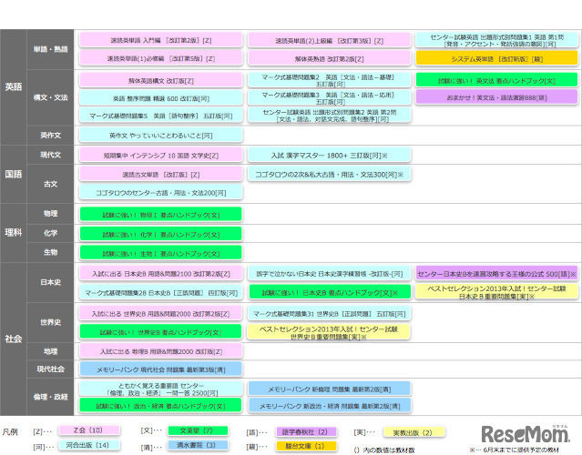Open マーク式基礎問題集31 世界史B card

tap(329, 314)
